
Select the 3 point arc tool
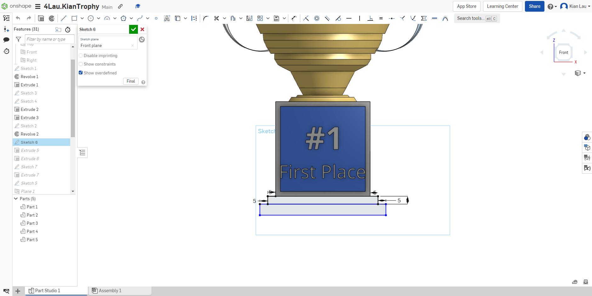[107, 18]
